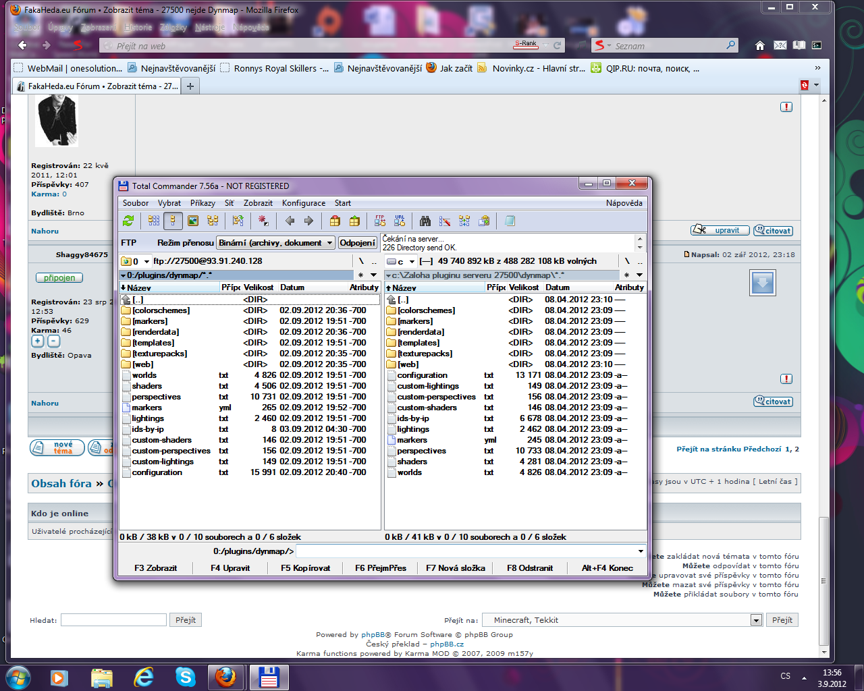The width and height of the screenshot is (864, 691).
Task: Click invert selection red star icon
Action: (x=263, y=221)
